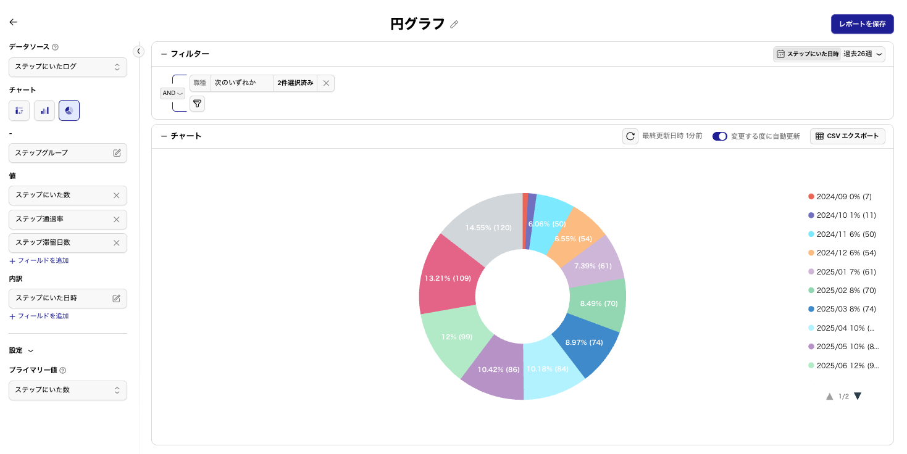This screenshot has width=907, height=454.
Task: Open the データソース dropdown
Action: tap(68, 67)
